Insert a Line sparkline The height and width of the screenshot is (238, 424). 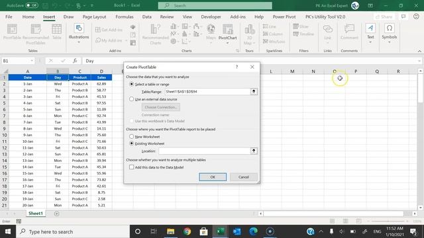point(270,26)
